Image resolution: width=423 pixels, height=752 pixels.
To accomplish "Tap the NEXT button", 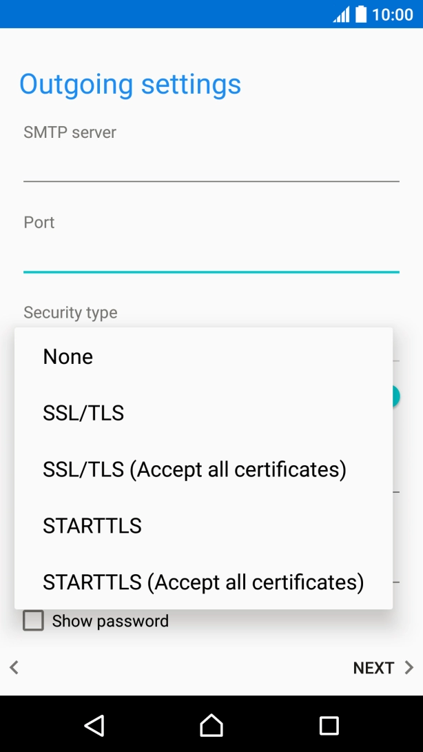I will click(374, 667).
